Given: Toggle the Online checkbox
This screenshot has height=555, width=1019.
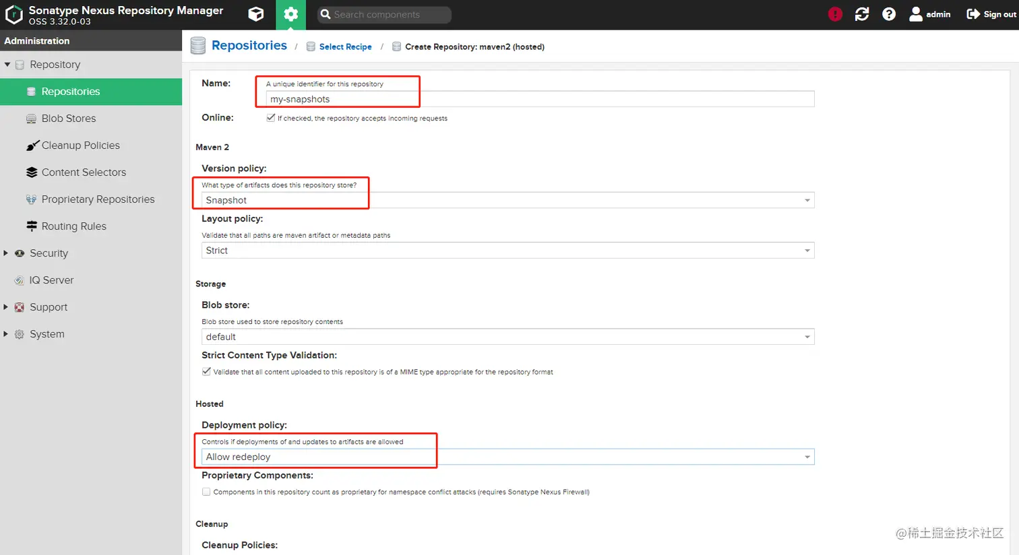Looking at the screenshot, I should point(271,117).
